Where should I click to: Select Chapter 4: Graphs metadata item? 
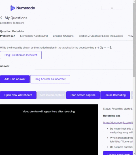pos(63,36)
